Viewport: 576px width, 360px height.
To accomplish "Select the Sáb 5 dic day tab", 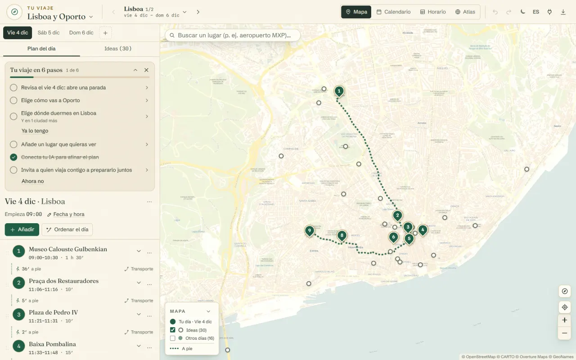I will 49,33.
